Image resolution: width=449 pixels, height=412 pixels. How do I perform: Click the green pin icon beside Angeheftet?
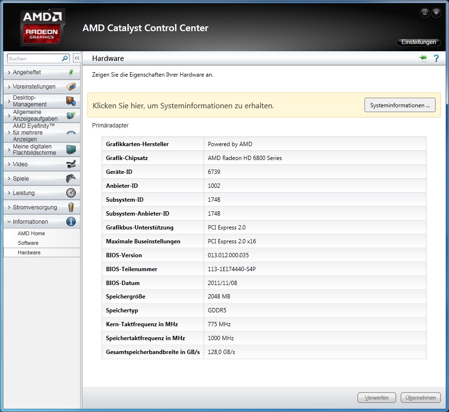pyautogui.click(x=71, y=72)
